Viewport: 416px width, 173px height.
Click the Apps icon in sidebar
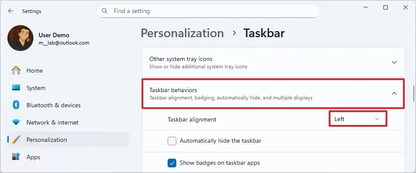(16, 157)
